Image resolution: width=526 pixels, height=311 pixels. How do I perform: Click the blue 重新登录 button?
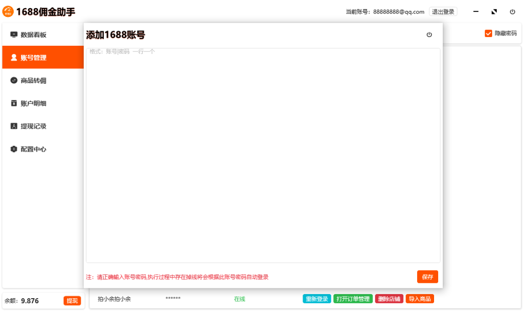(x=317, y=299)
